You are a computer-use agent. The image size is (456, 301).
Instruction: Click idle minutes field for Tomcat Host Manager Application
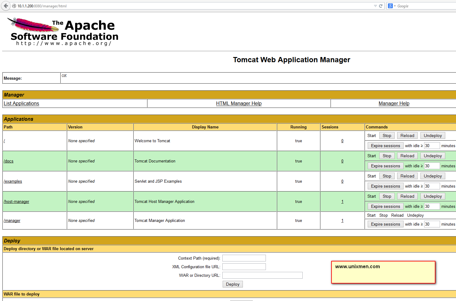(432, 206)
